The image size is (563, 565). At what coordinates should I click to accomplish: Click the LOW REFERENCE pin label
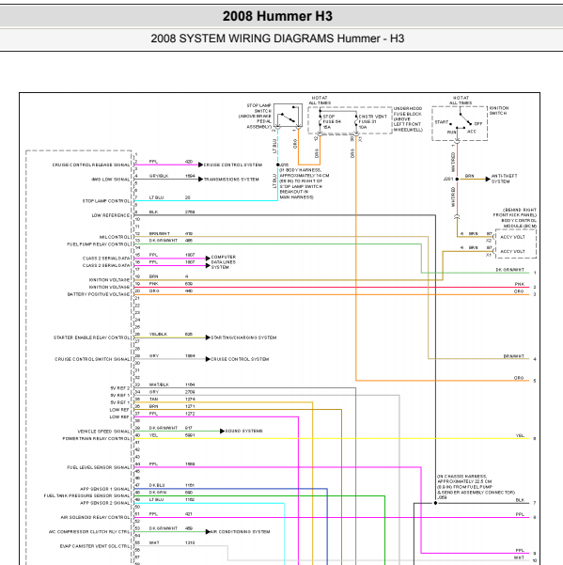coord(110,215)
